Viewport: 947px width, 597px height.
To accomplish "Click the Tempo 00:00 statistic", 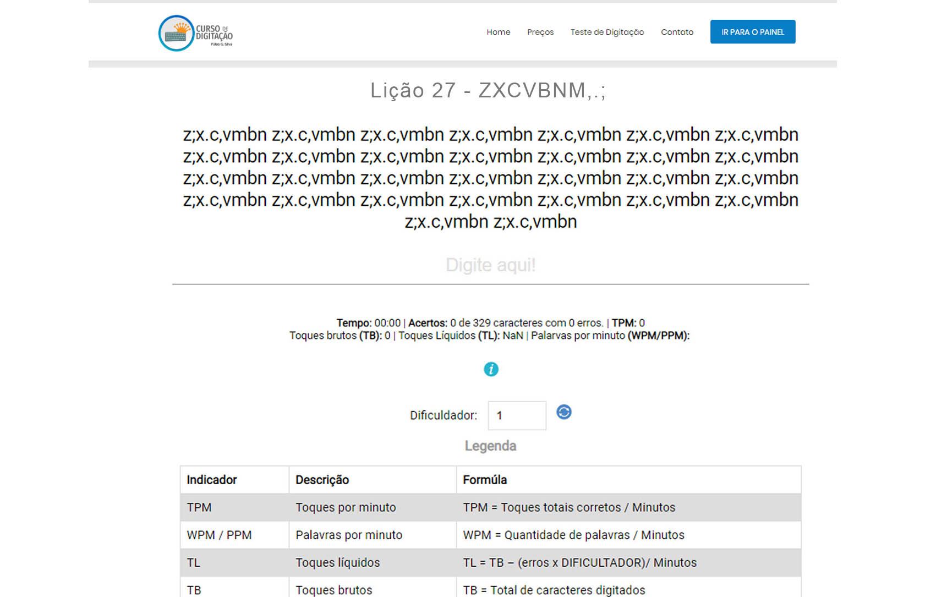I will pyautogui.click(x=369, y=323).
